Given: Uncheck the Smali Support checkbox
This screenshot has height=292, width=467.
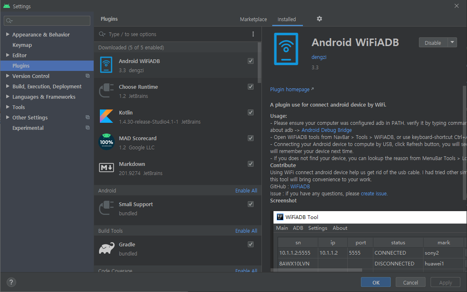Looking at the screenshot, I should click(251, 204).
